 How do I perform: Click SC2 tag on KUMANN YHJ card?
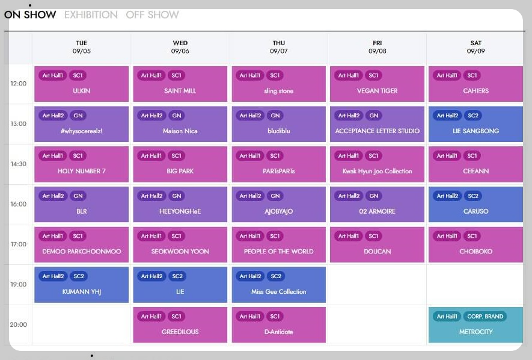coord(79,276)
